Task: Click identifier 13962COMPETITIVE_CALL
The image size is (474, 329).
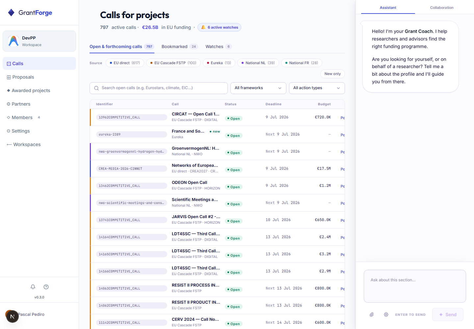Action: pyautogui.click(x=131, y=117)
